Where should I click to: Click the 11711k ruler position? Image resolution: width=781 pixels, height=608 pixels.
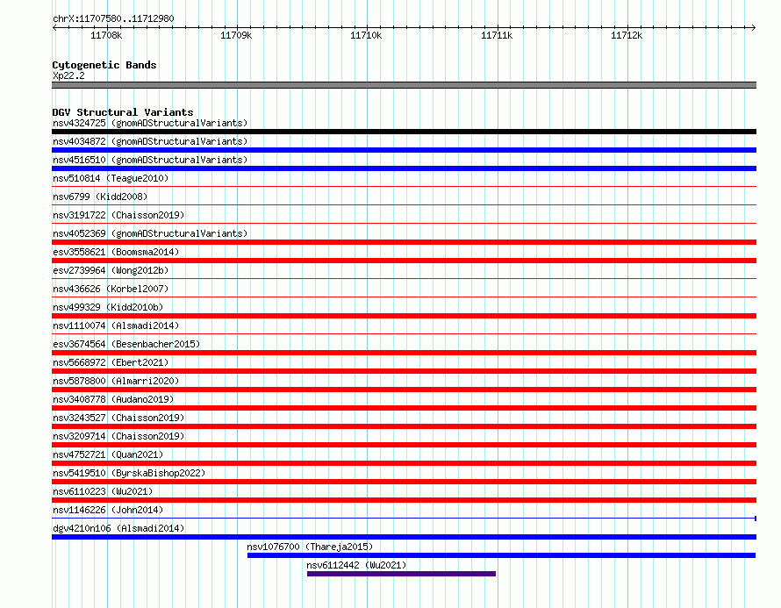pos(497,35)
